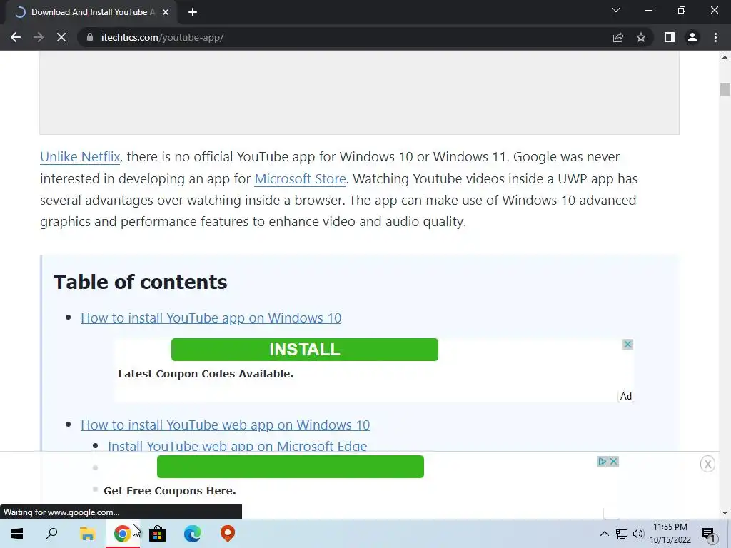
Task: Go to How to install YouTube web app on Windows 10
Action: [225, 425]
